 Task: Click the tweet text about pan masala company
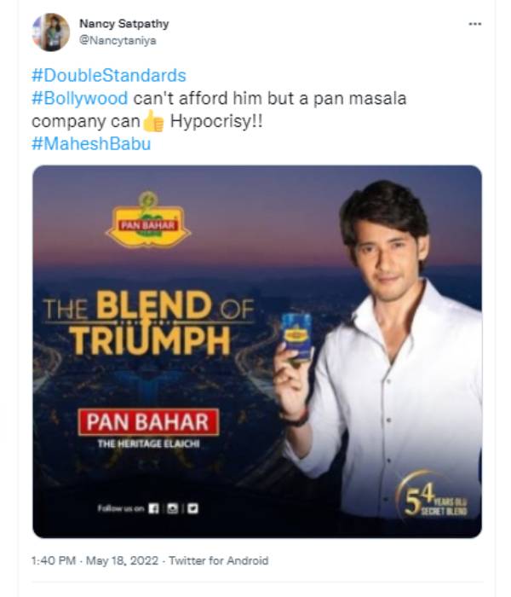coord(219,110)
